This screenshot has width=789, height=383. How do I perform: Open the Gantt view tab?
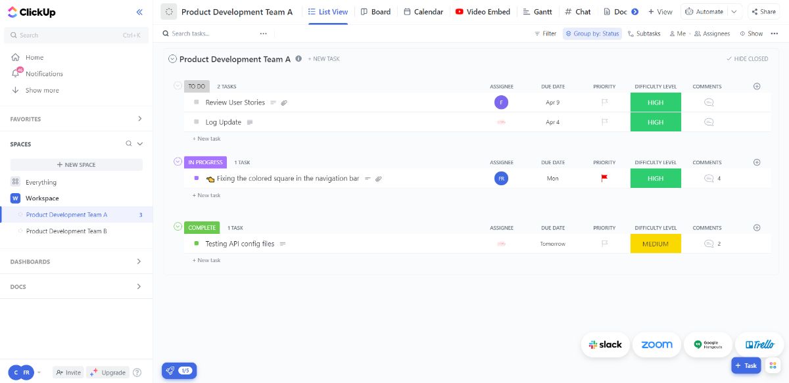[537, 12]
